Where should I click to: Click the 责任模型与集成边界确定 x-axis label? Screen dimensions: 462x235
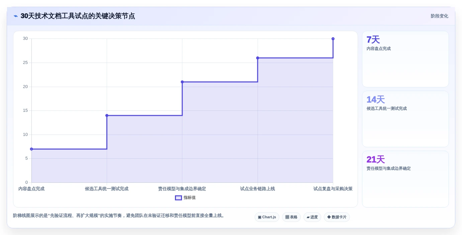point(182,189)
